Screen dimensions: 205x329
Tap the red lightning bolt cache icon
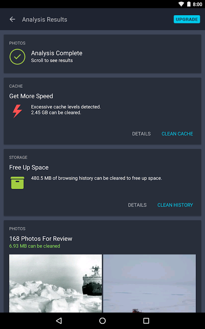pyautogui.click(x=18, y=111)
